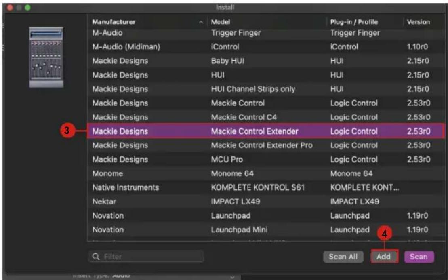Click version 2.53r0 in Mackie Control C4 row
Screen dimensions: 448x280
click(419, 117)
